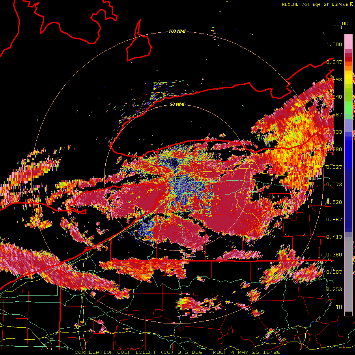The width and height of the screenshot is (355, 355).
Task: Click the 16:20 time stamp
Action: tap(272, 352)
